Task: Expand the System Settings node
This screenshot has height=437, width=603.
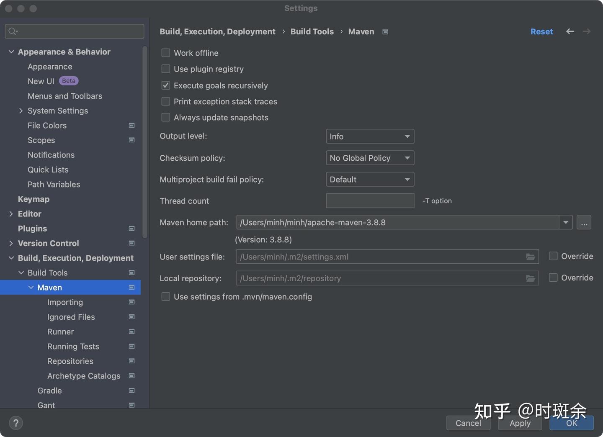Action: 21,111
